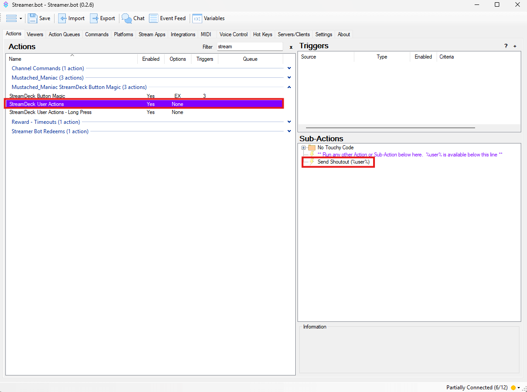Open the Variables icon in toolbar
This screenshot has height=392, width=527.
tap(197, 18)
